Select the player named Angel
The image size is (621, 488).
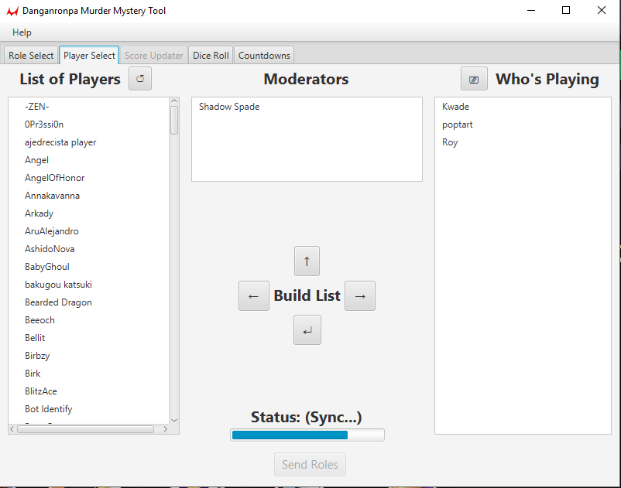click(89, 160)
